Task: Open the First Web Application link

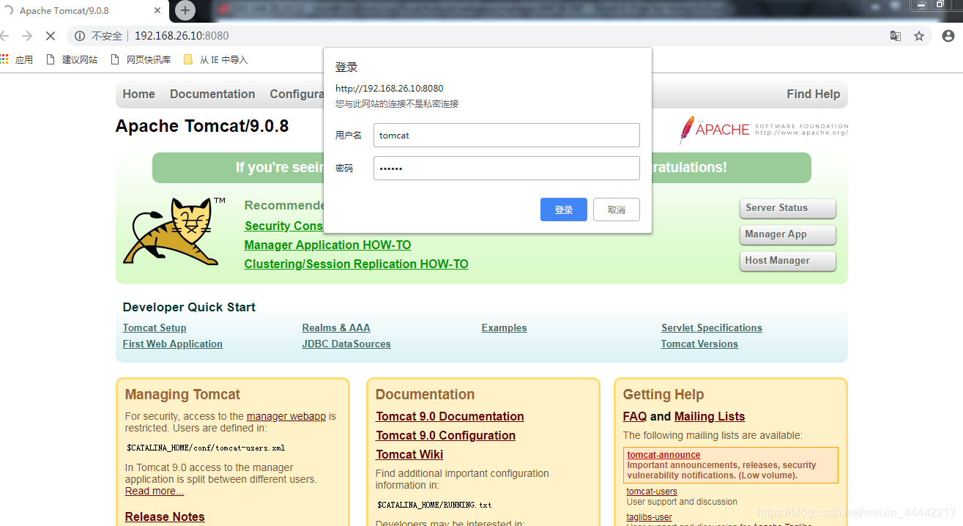Action: pos(173,344)
